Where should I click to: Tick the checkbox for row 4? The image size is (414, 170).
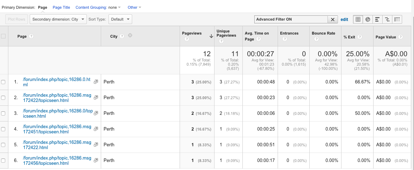coord(3,129)
